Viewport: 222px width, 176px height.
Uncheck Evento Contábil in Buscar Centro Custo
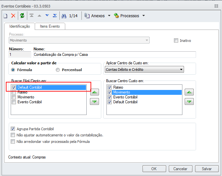[109, 97]
